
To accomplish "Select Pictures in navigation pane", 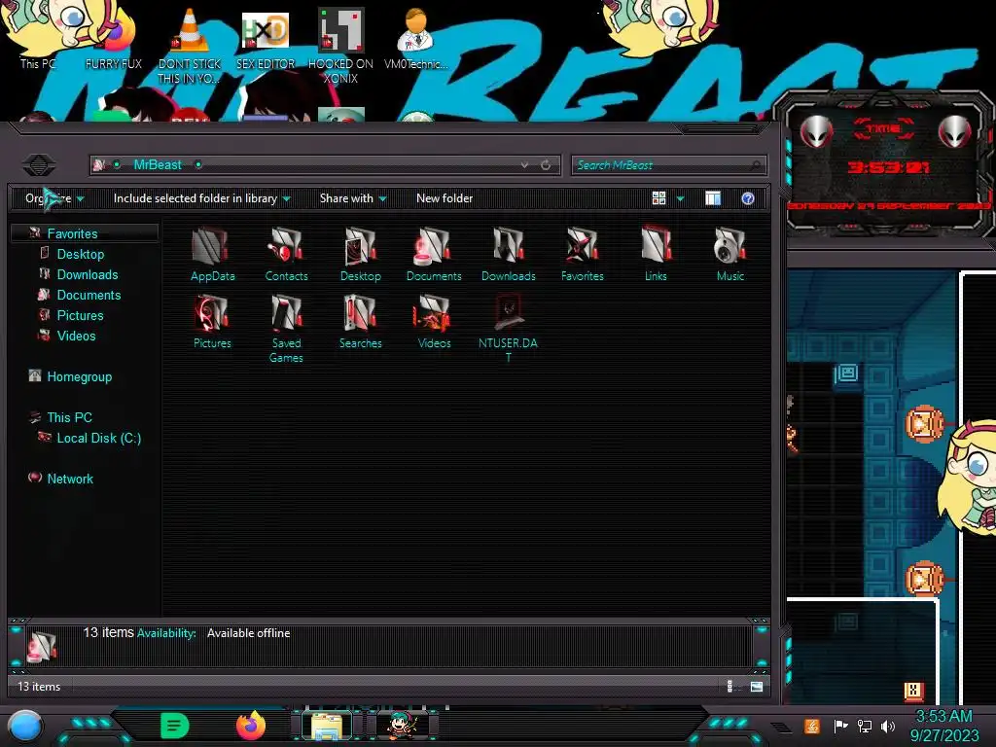I will pos(80,315).
